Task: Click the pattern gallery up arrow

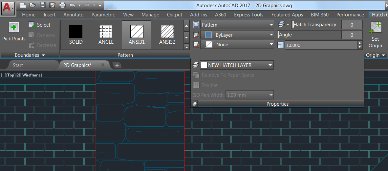Action: point(186,26)
